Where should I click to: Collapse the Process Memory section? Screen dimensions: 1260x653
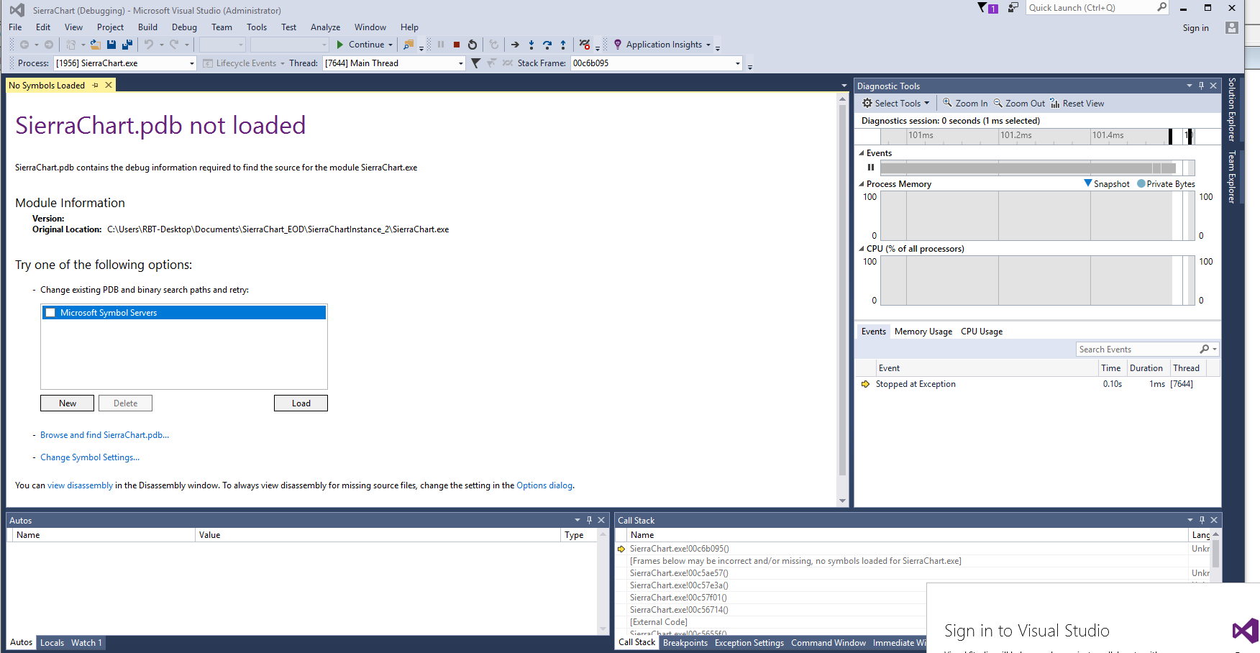pos(862,184)
